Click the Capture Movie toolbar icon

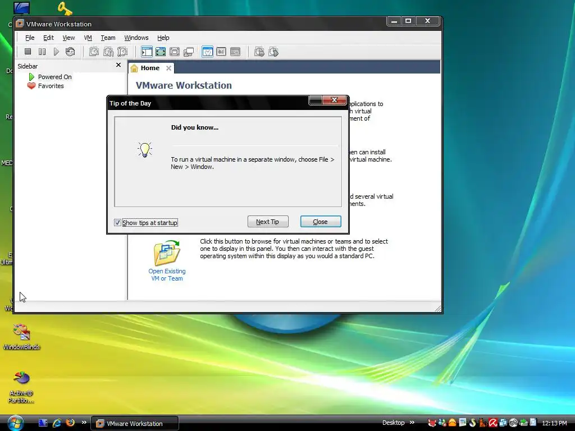tap(259, 52)
